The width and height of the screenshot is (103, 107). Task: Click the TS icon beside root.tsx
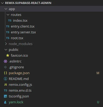point(8,38)
